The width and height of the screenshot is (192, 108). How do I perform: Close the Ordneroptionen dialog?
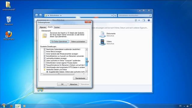click(x=88, y=22)
